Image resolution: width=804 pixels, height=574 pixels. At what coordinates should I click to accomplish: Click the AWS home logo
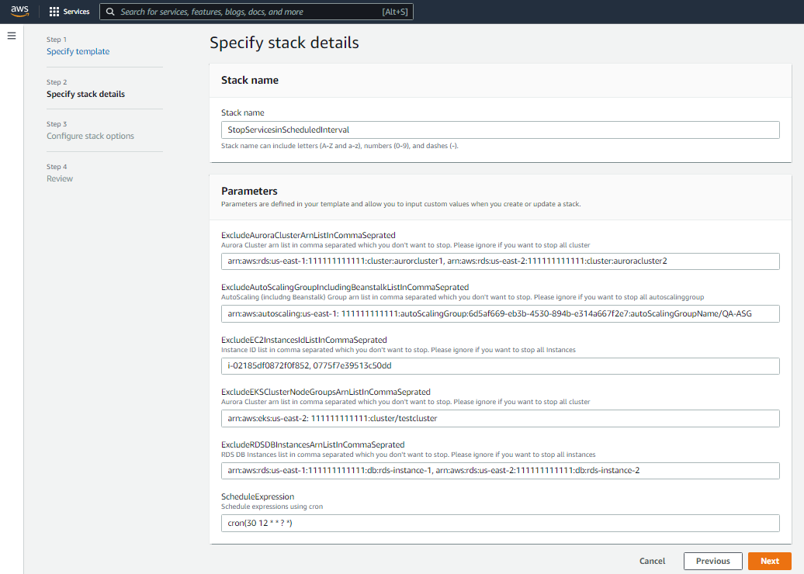pos(19,11)
